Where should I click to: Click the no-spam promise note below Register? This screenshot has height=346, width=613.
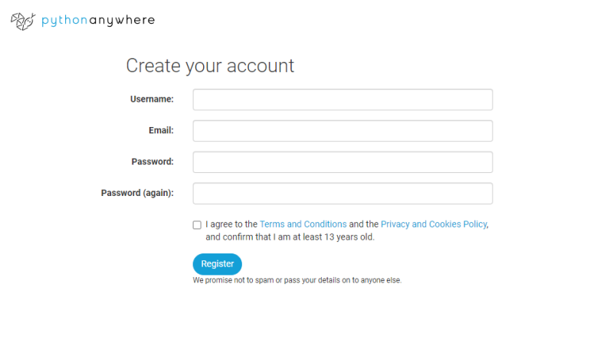coord(297,280)
